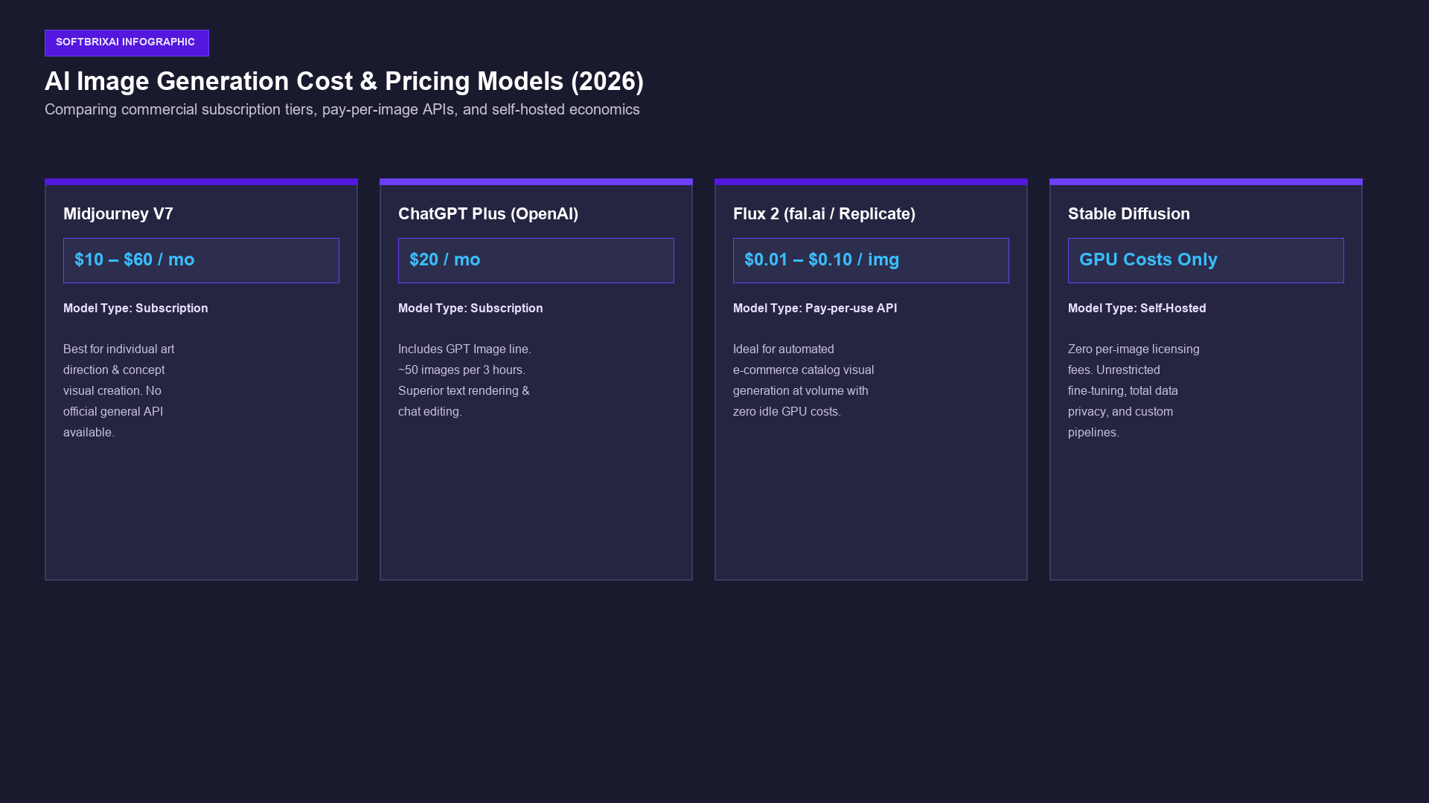The image size is (1429, 803).
Task: Select the '$0.01 – $0.10 / img' price box
Action: 871,260
